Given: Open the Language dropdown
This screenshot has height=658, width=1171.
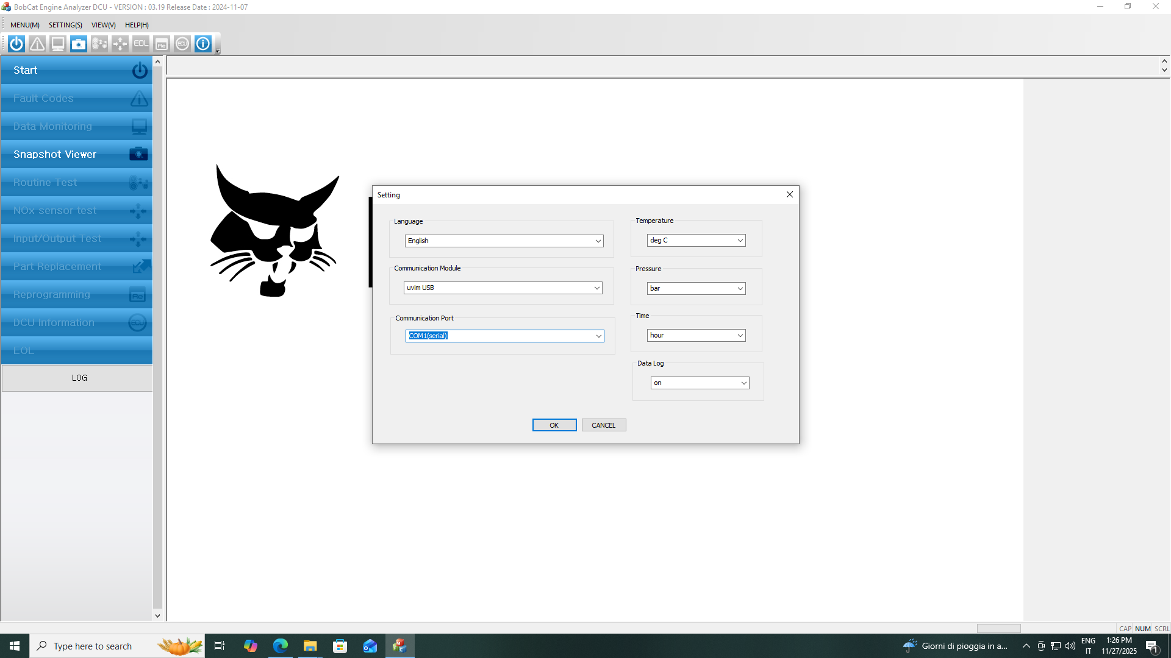Looking at the screenshot, I should (x=598, y=241).
